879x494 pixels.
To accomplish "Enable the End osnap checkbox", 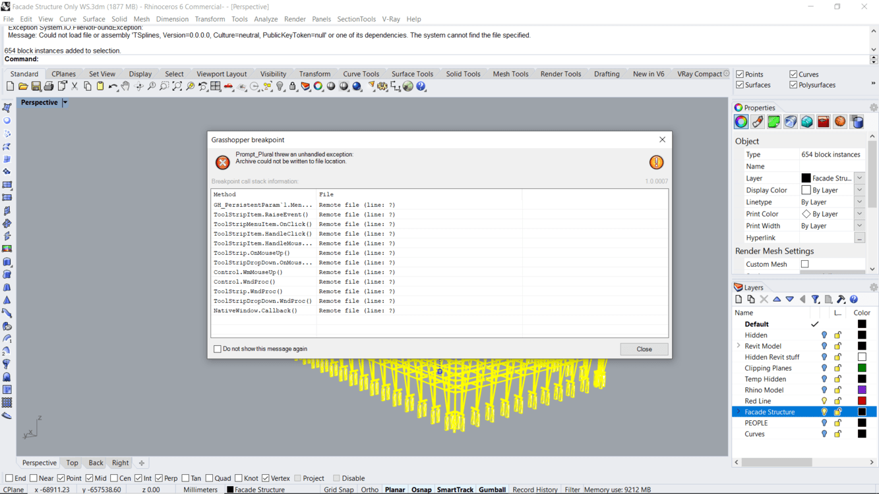I will coord(9,478).
